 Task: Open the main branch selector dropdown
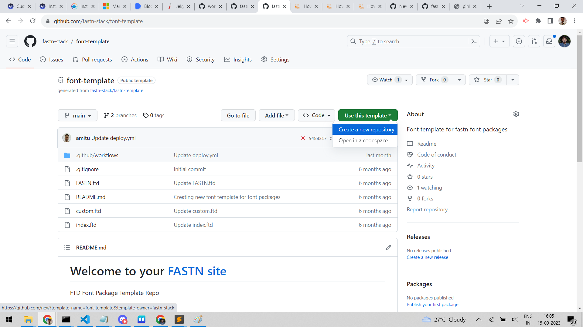(x=77, y=115)
